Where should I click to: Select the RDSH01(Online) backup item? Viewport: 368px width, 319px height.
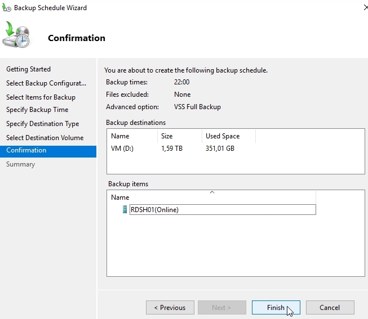pos(154,210)
